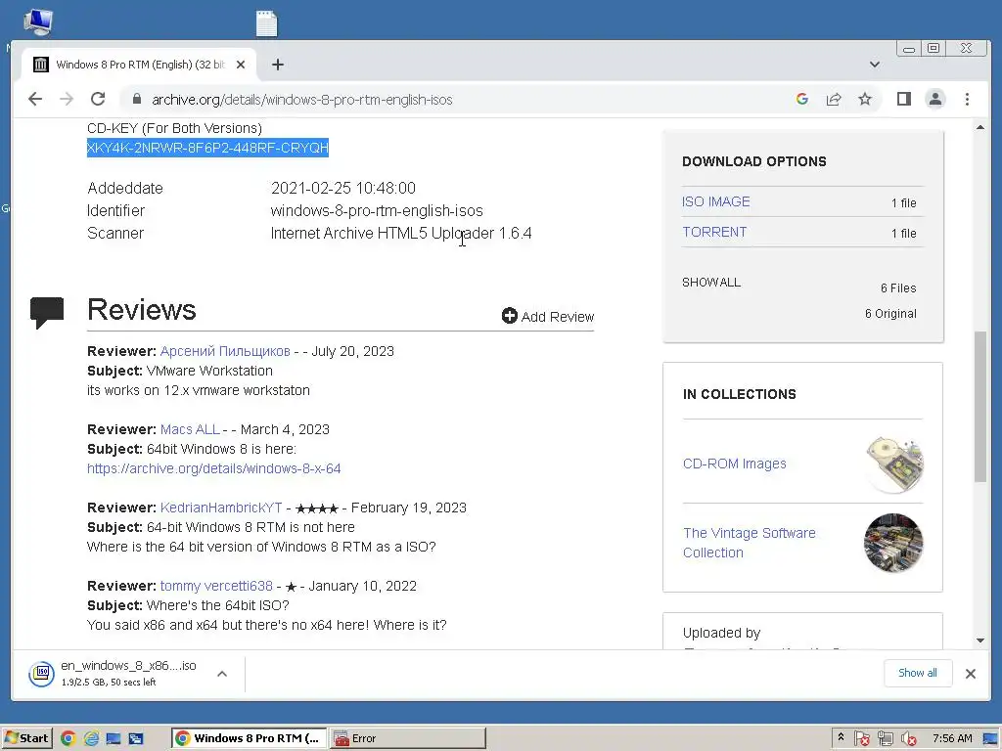Click the Vintage Software Collection thumbnail
Screen dimensions: 1002x751
tap(893, 543)
